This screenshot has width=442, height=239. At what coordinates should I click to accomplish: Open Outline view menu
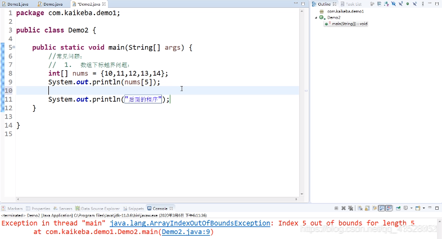[x=423, y=4]
